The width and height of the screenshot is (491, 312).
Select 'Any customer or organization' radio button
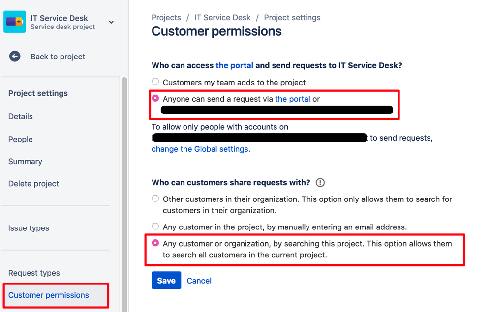(x=155, y=243)
